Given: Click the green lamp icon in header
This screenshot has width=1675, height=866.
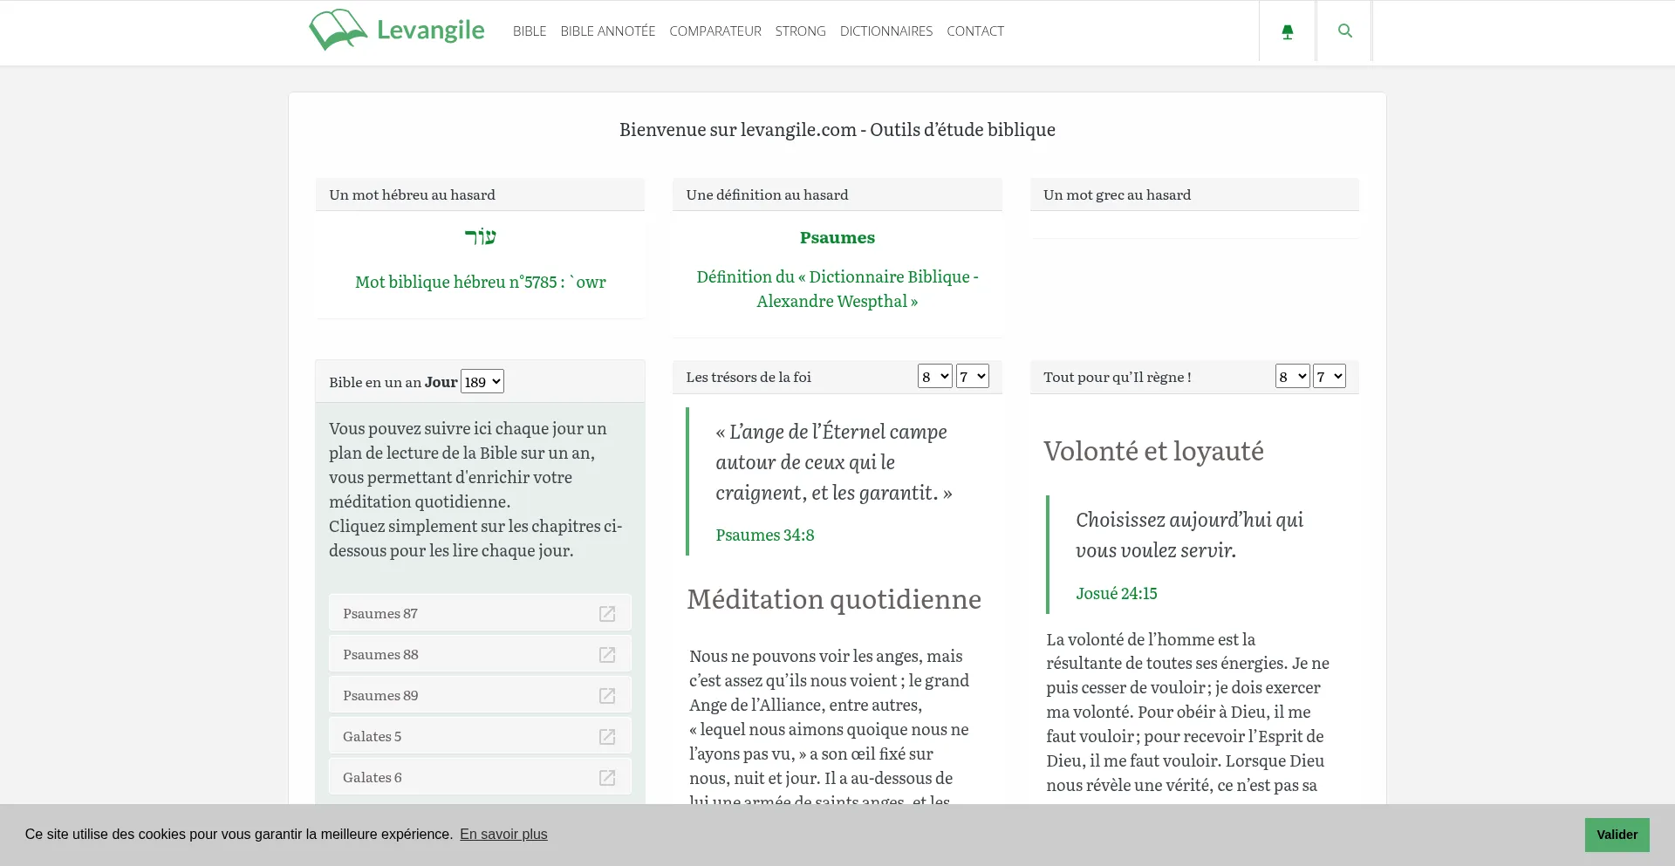Looking at the screenshot, I should pos(1287,31).
